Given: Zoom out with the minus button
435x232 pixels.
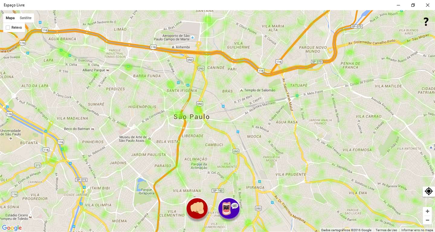Looking at the screenshot, I should (x=427, y=220).
